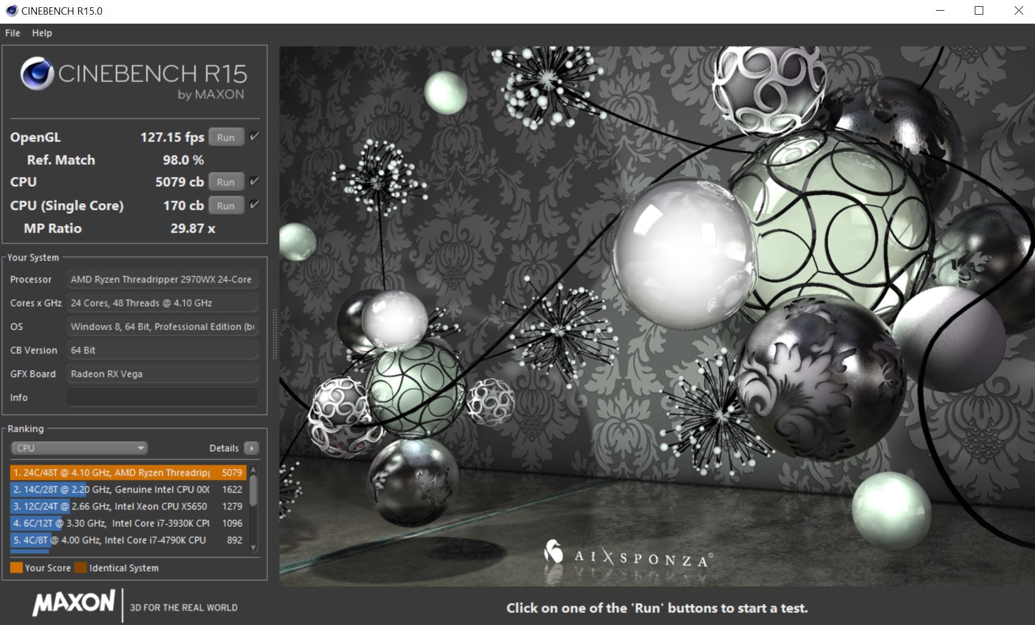Click the ranking list scroll-down arrow
Screen dimensions: 1035x625
pos(253,547)
